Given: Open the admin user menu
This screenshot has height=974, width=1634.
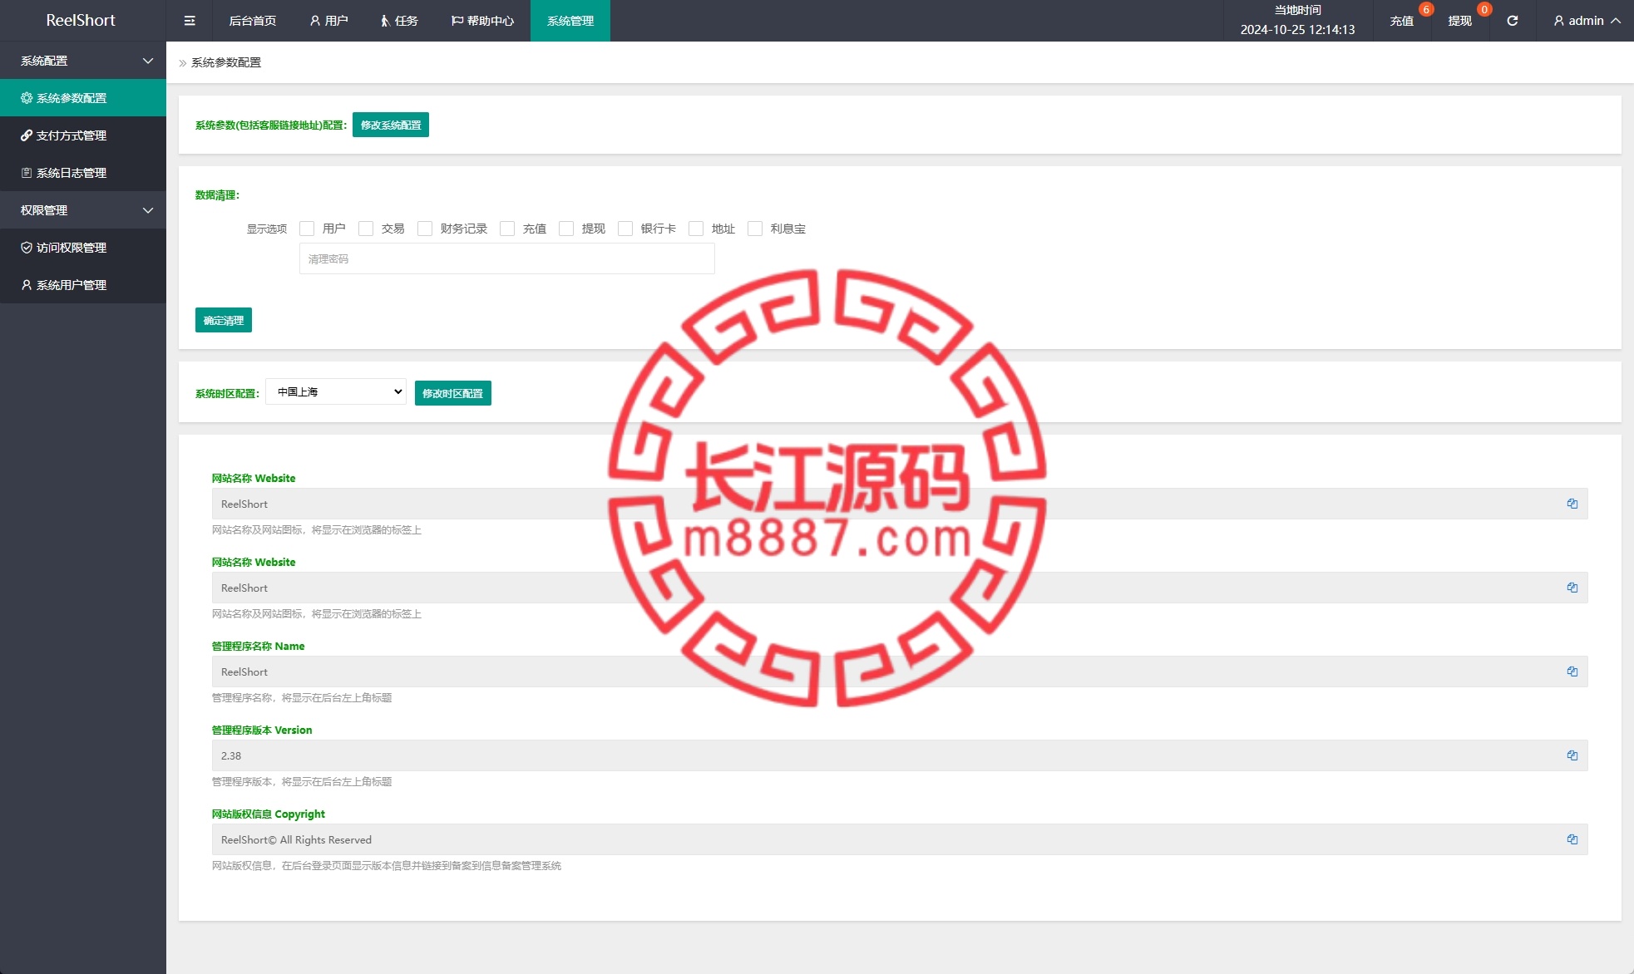Looking at the screenshot, I should (x=1587, y=21).
